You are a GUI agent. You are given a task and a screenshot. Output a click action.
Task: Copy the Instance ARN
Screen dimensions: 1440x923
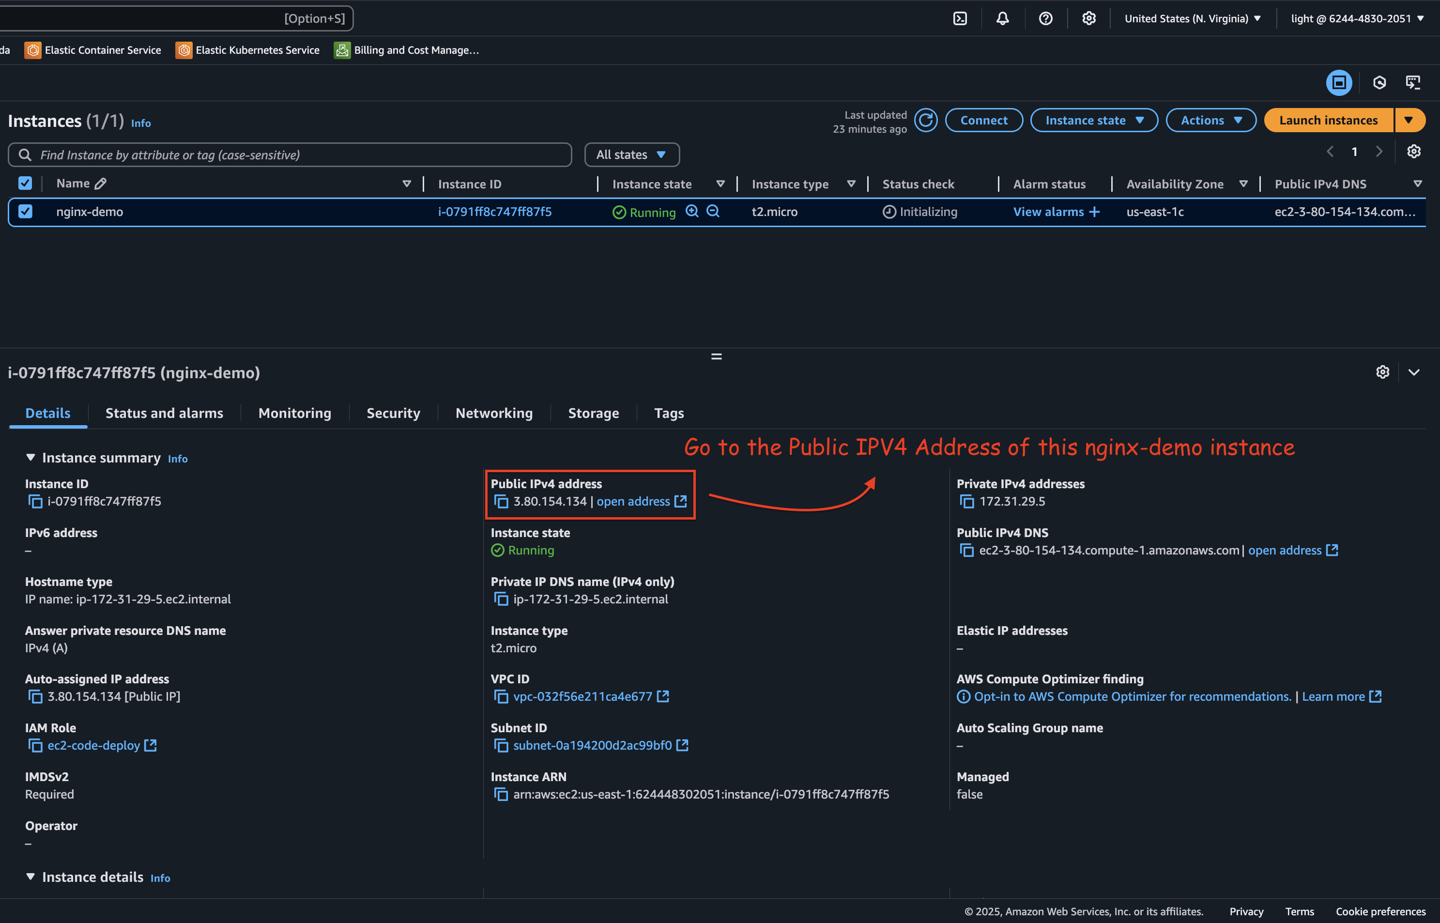click(501, 795)
